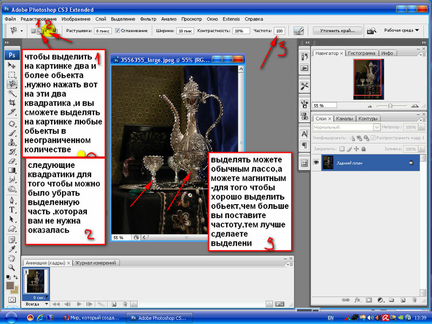This screenshot has height=324, width=432.
Task: Open the Рабочая среда workspace dropdown
Action: pos(401,30)
